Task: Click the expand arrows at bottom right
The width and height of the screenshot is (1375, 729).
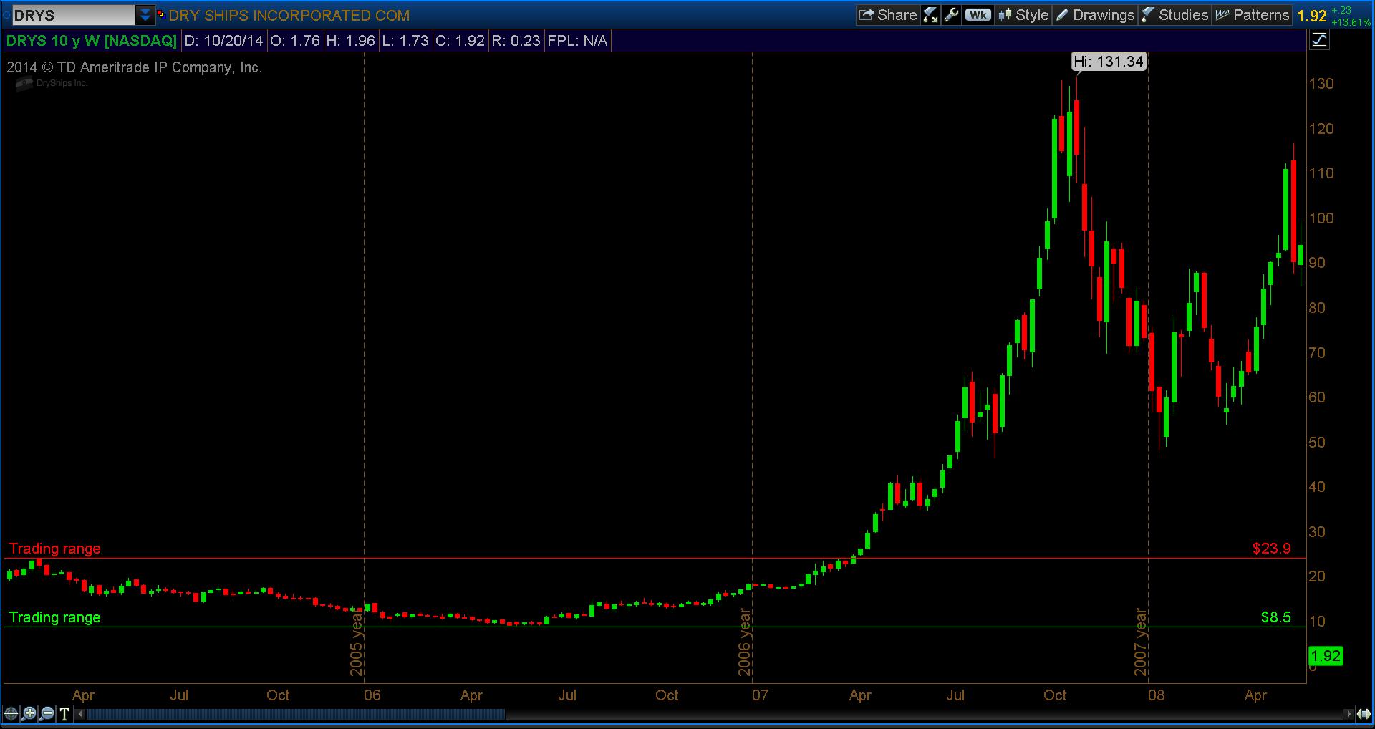Action: pos(1364,714)
